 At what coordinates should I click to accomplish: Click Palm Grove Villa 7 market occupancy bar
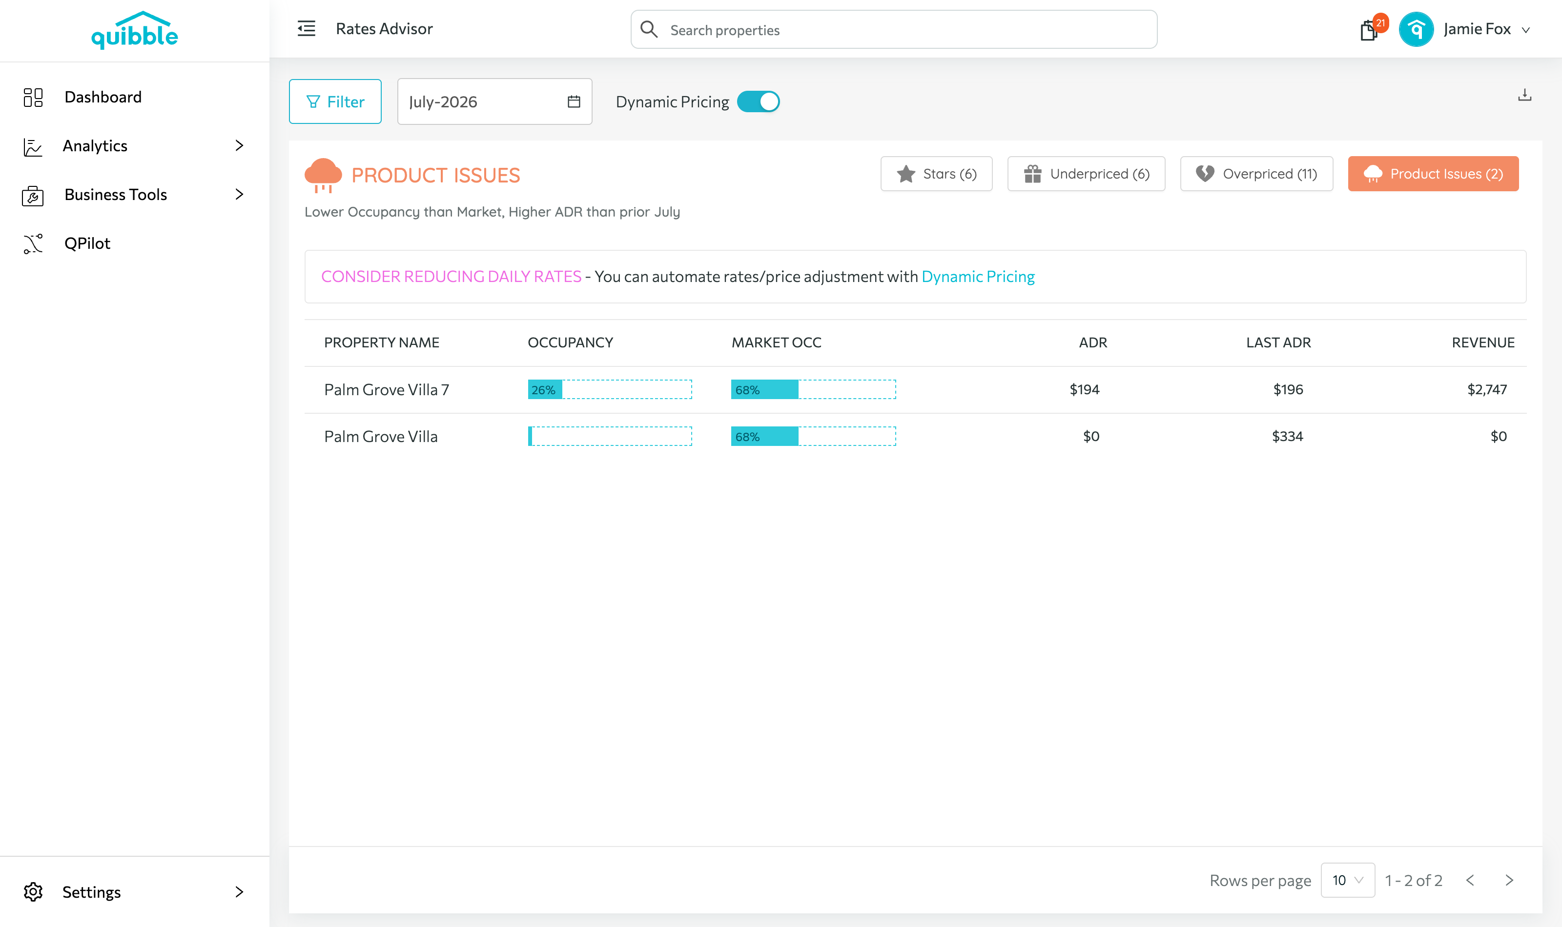813,389
